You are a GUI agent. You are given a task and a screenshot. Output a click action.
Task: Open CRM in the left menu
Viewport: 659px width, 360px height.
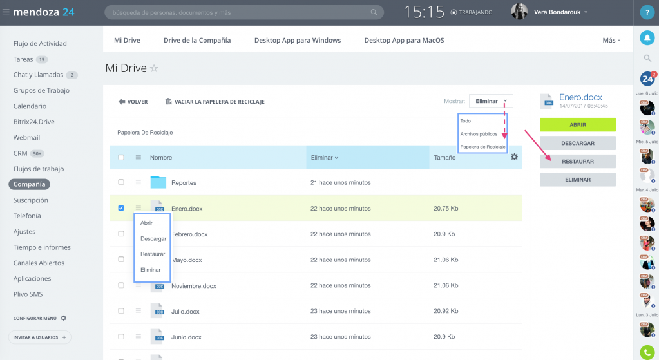pos(20,153)
